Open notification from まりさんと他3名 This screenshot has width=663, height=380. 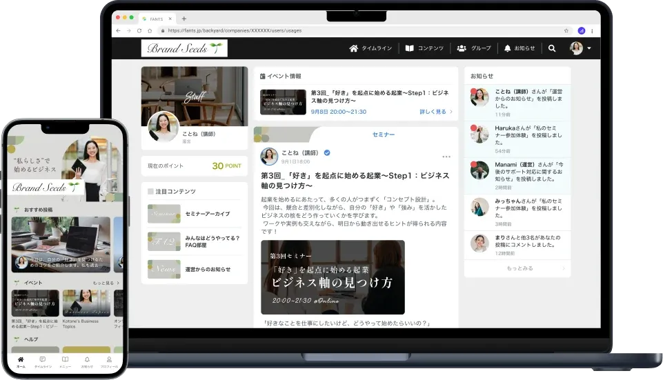[517, 245]
